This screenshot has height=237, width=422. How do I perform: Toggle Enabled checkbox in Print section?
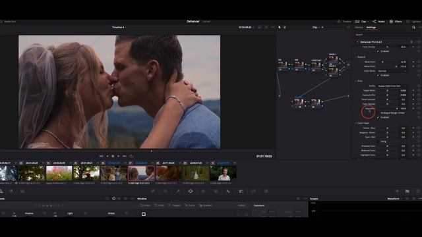tap(378, 117)
